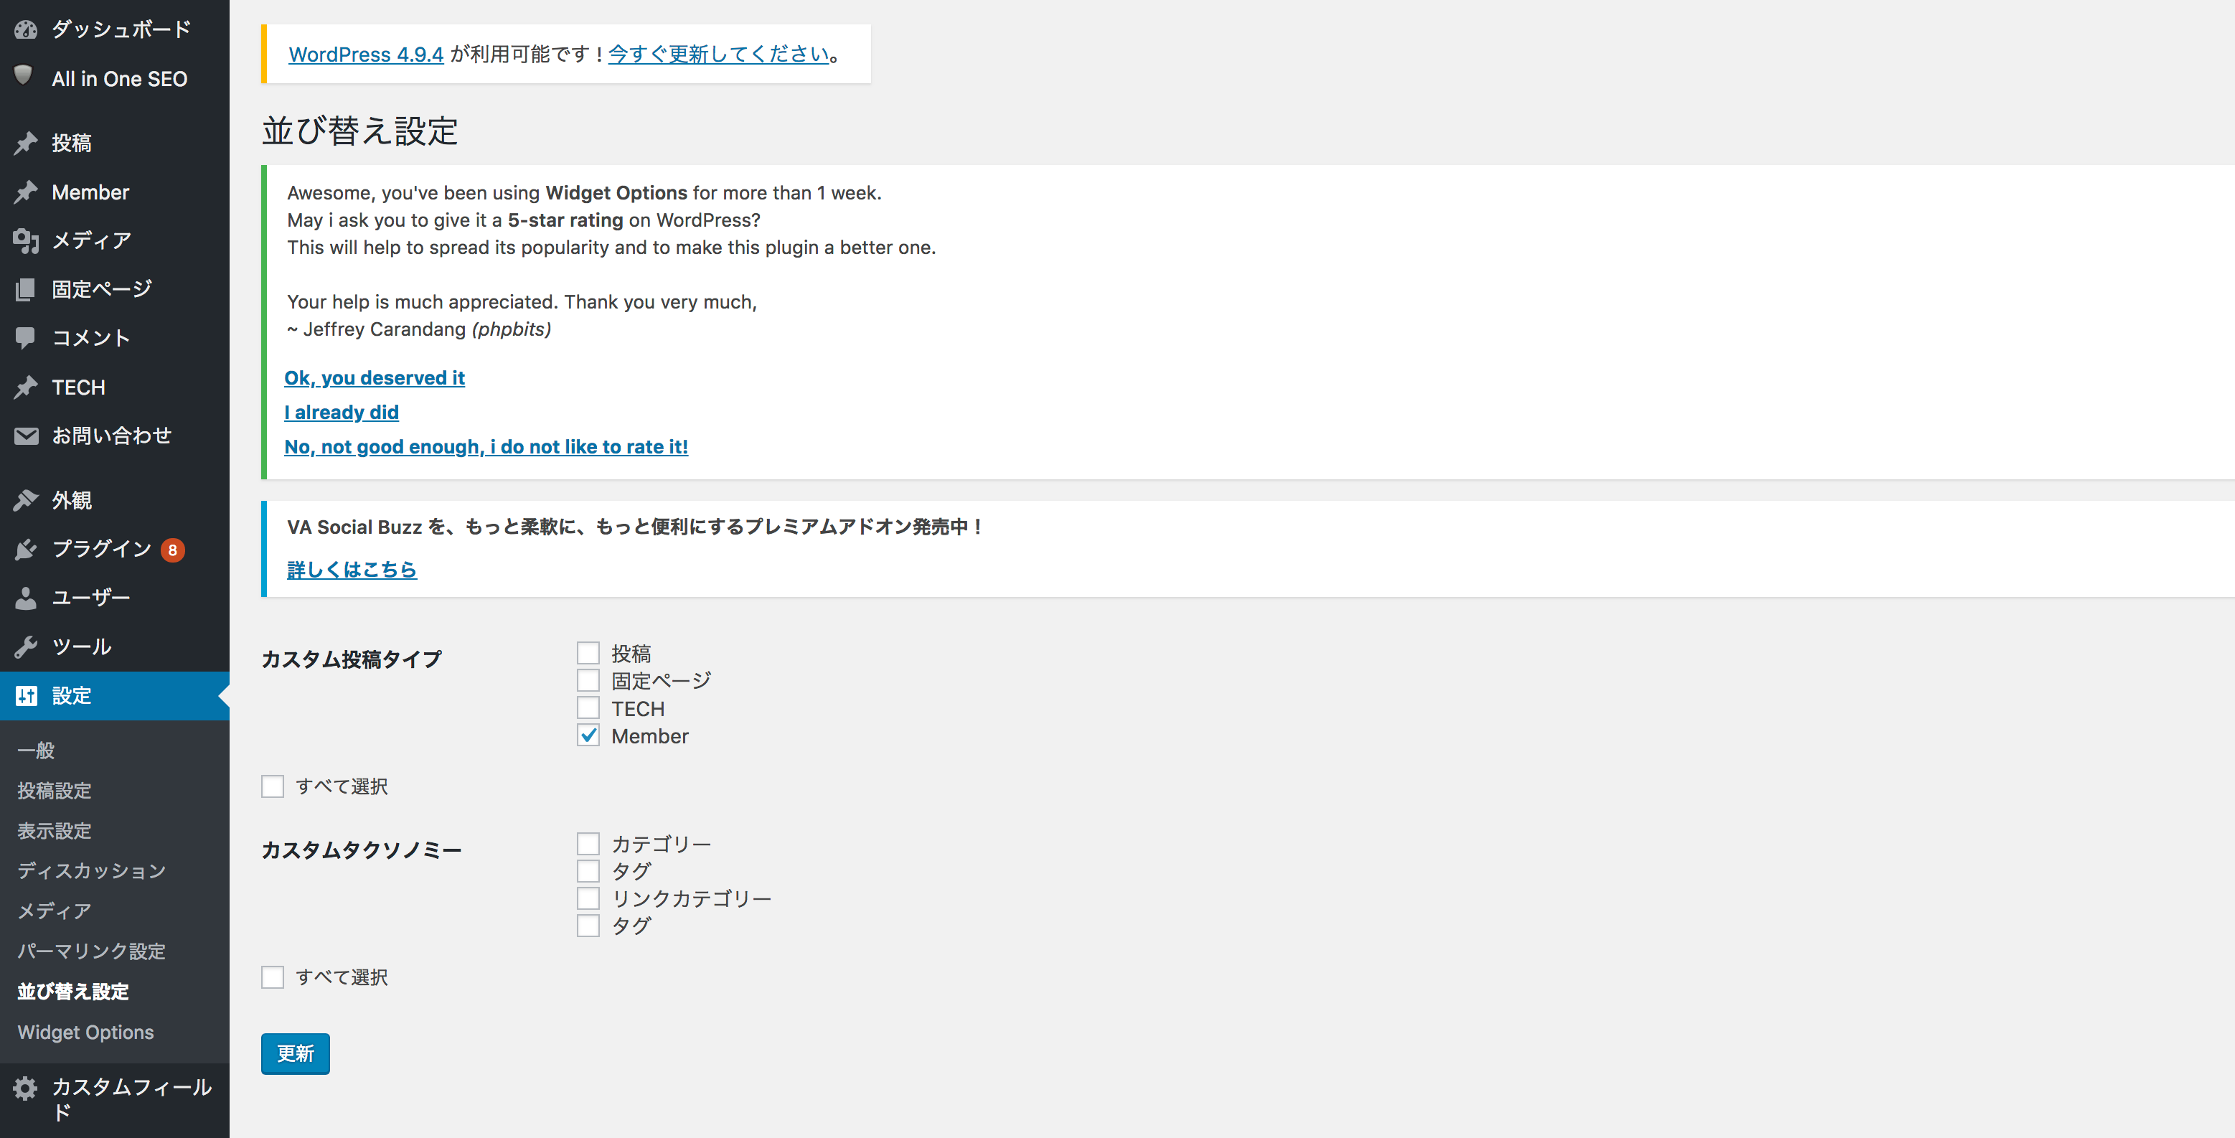Open the 詳しくはこちら link

[352, 569]
